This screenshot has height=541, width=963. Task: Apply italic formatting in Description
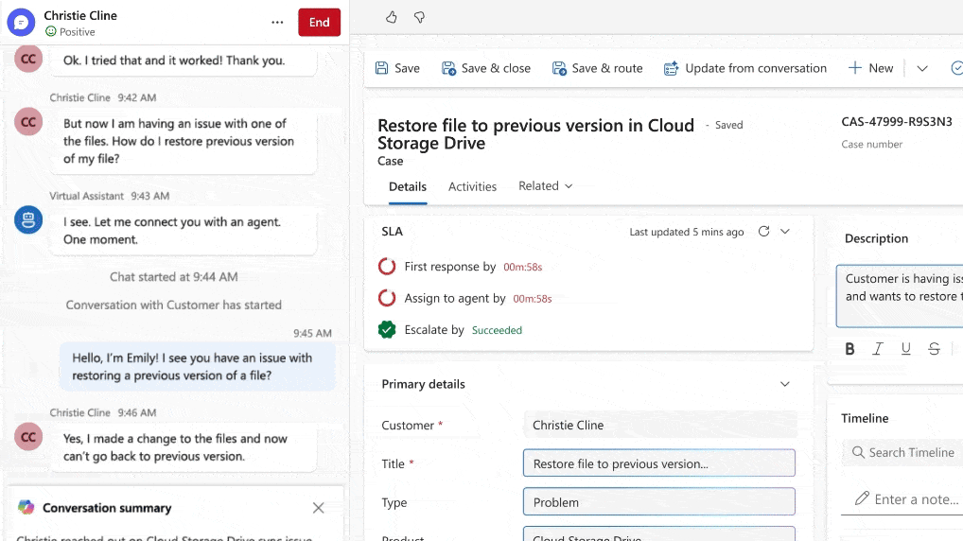pos(878,349)
